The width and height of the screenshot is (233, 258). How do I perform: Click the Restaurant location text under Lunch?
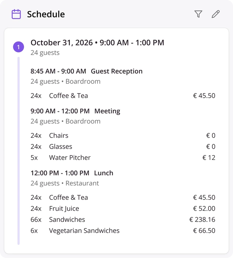pyautogui.click(x=82, y=183)
